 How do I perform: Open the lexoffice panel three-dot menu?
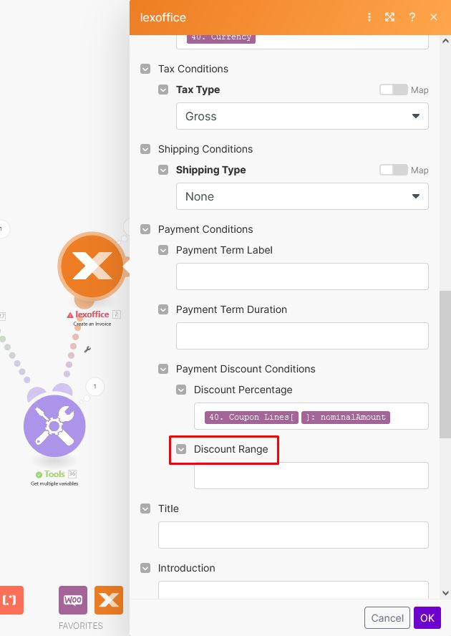coord(369,17)
